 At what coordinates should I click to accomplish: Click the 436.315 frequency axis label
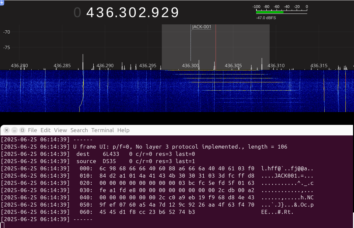tap(319, 66)
